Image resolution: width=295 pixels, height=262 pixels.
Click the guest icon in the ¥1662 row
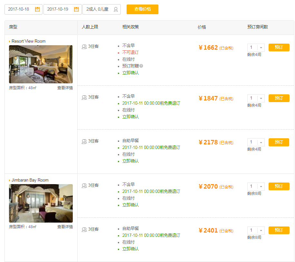point(84,47)
